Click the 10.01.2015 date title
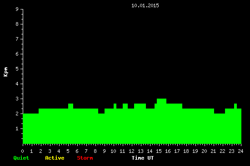The height and width of the screenshot is (166, 250). [145, 5]
